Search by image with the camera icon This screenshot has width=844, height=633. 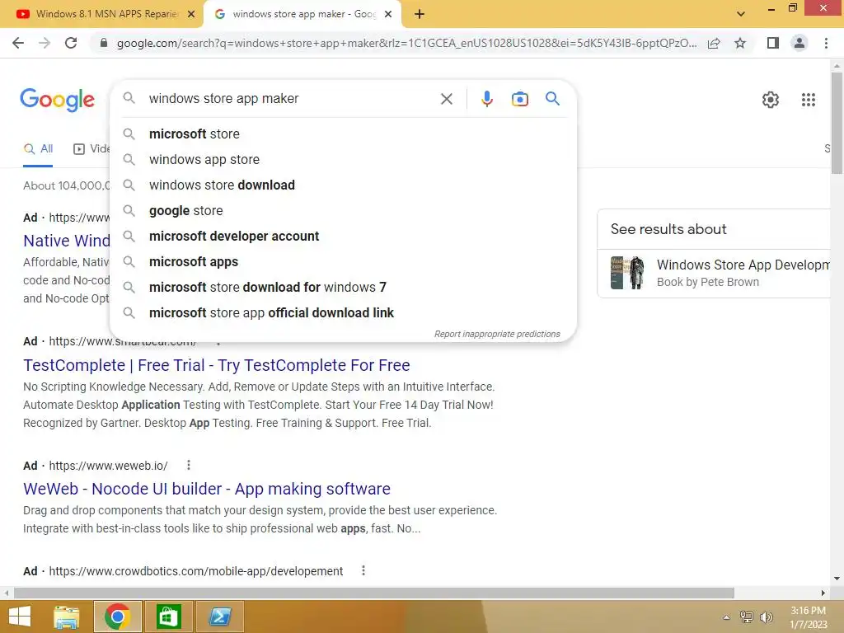point(519,99)
